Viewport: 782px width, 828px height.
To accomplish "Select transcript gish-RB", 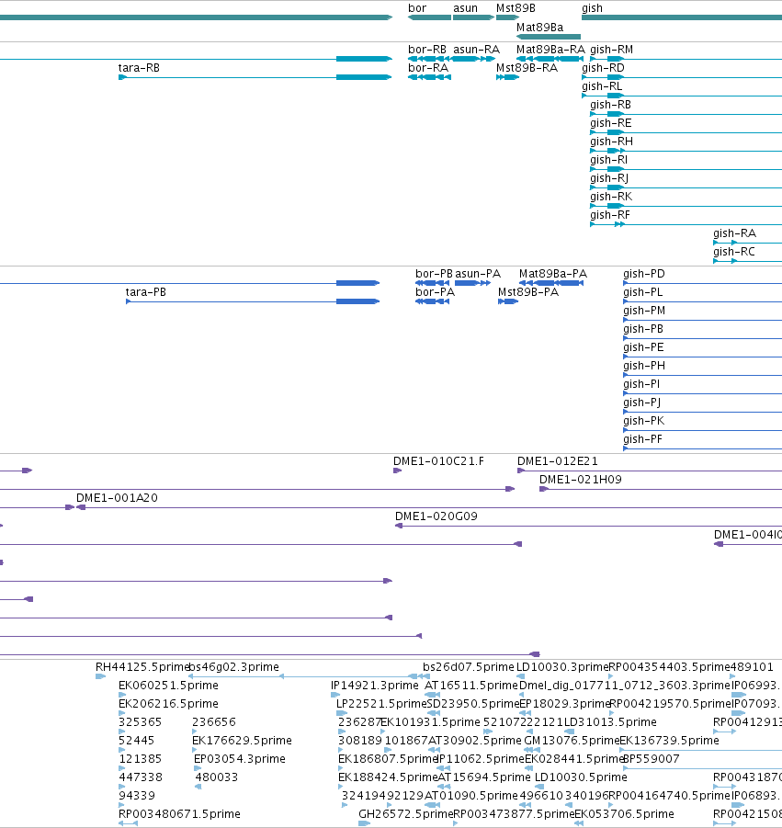I will pyautogui.click(x=610, y=105).
